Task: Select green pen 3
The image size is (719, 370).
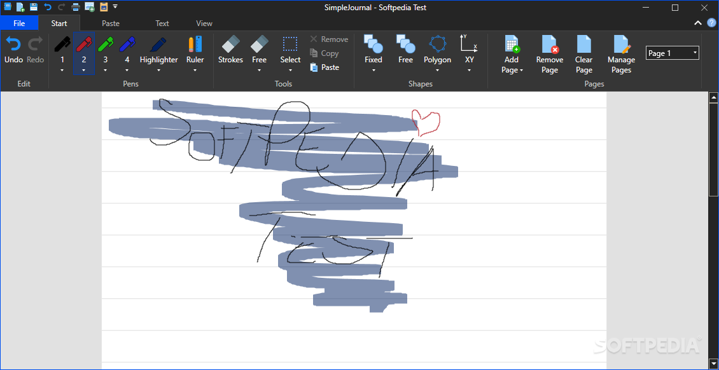Action: pos(106,50)
